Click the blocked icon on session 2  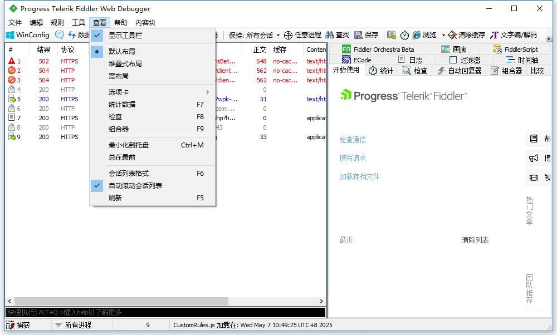[12, 70]
